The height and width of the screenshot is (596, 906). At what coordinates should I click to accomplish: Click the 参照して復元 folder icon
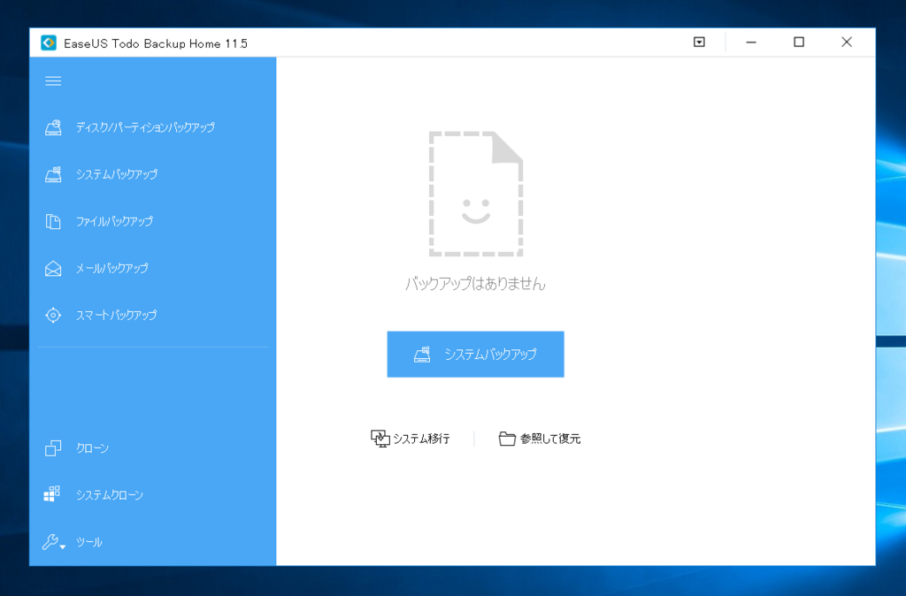coord(507,439)
